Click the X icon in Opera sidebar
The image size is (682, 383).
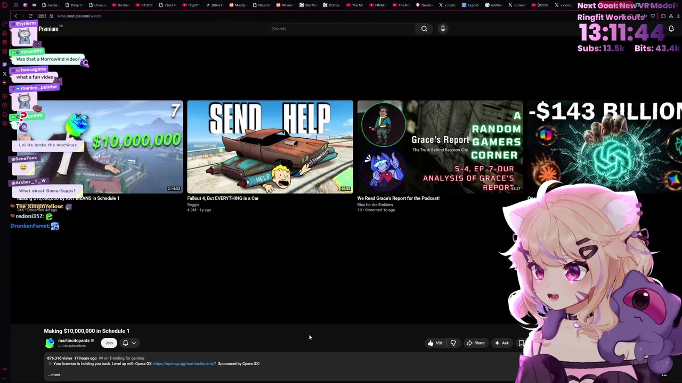click(x=5, y=73)
